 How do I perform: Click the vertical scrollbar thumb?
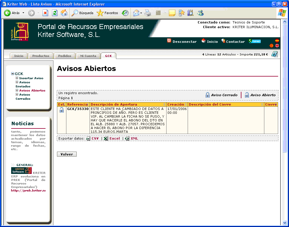click(x=285, y=88)
